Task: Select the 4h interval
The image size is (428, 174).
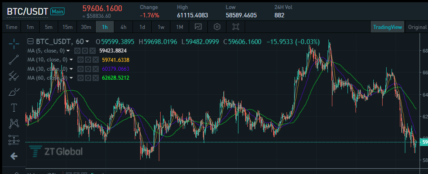Action: pos(123,27)
